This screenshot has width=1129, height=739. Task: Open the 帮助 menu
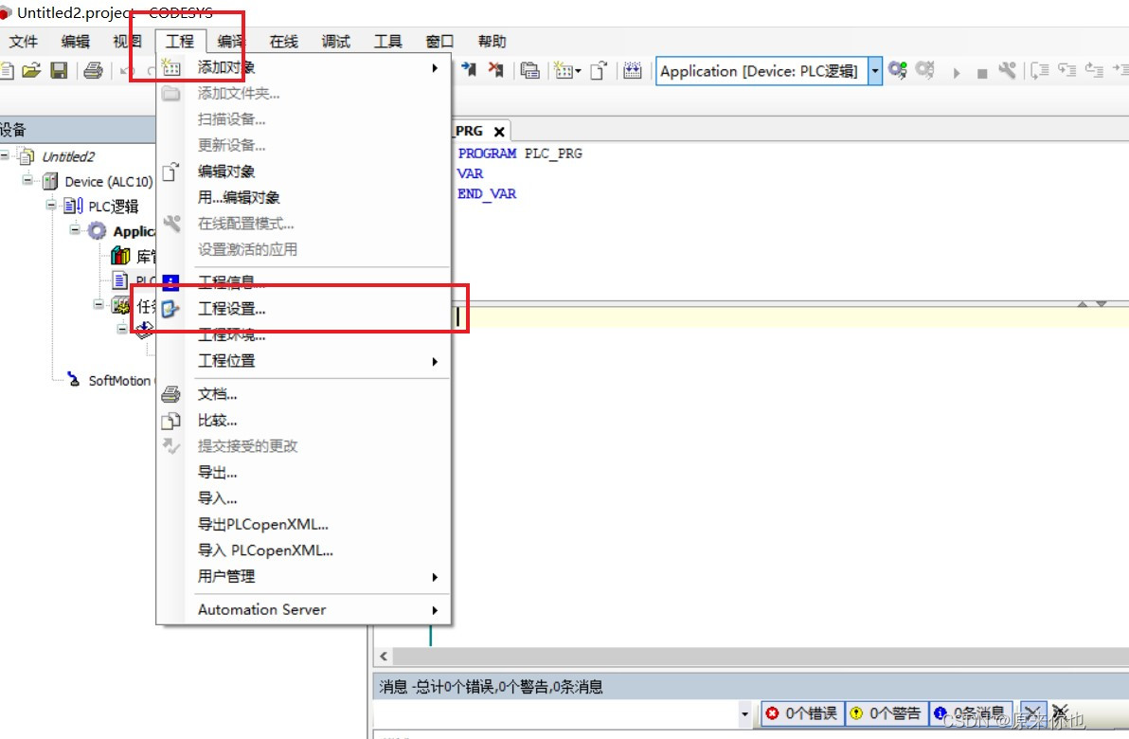493,41
